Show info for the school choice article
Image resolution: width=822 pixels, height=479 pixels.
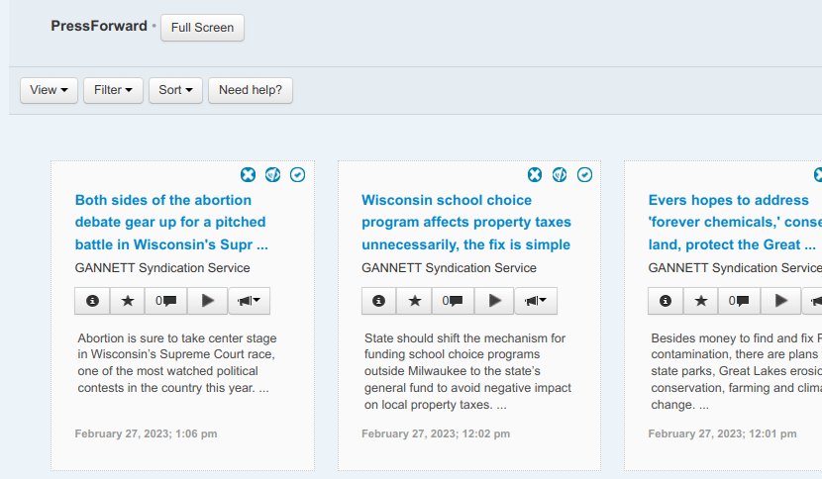coord(379,301)
